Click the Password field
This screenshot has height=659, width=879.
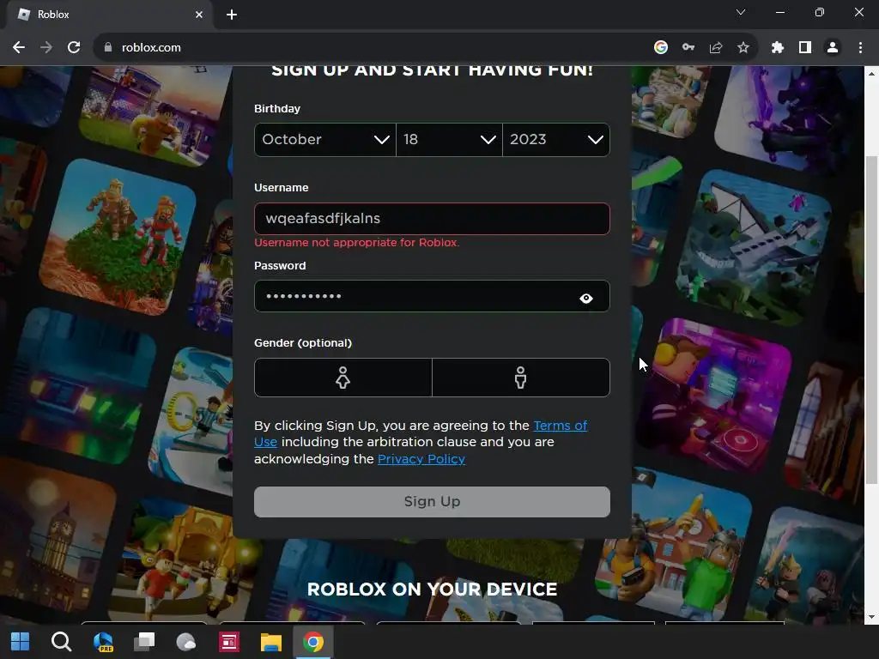432,296
